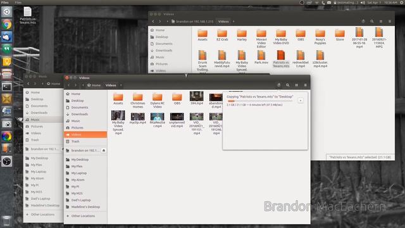Viewport: 405px width, 228px height.
Task: Toggle grid/list view in front Videos window
Action: pyautogui.click(x=297, y=85)
